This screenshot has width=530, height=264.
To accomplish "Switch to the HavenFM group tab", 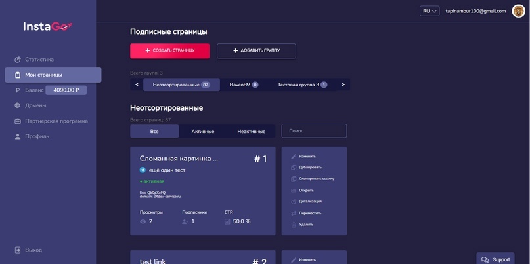I will tap(244, 85).
